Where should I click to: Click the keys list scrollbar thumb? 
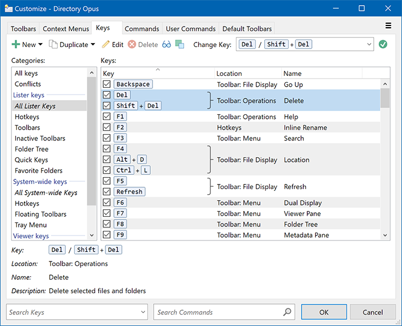(385, 98)
